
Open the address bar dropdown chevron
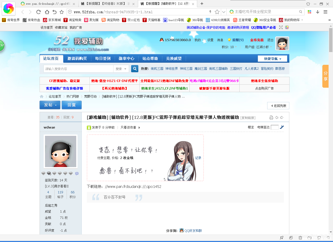point(223,12)
